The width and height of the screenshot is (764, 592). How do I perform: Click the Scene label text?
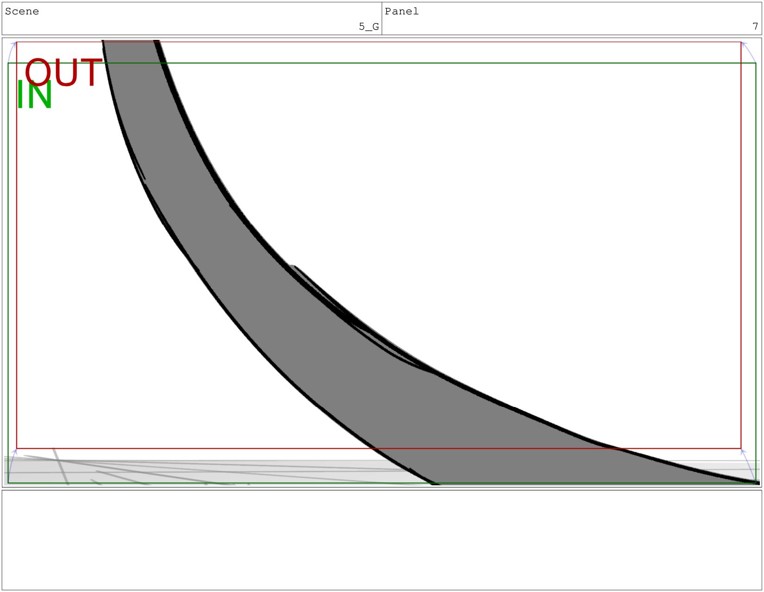(x=22, y=12)
